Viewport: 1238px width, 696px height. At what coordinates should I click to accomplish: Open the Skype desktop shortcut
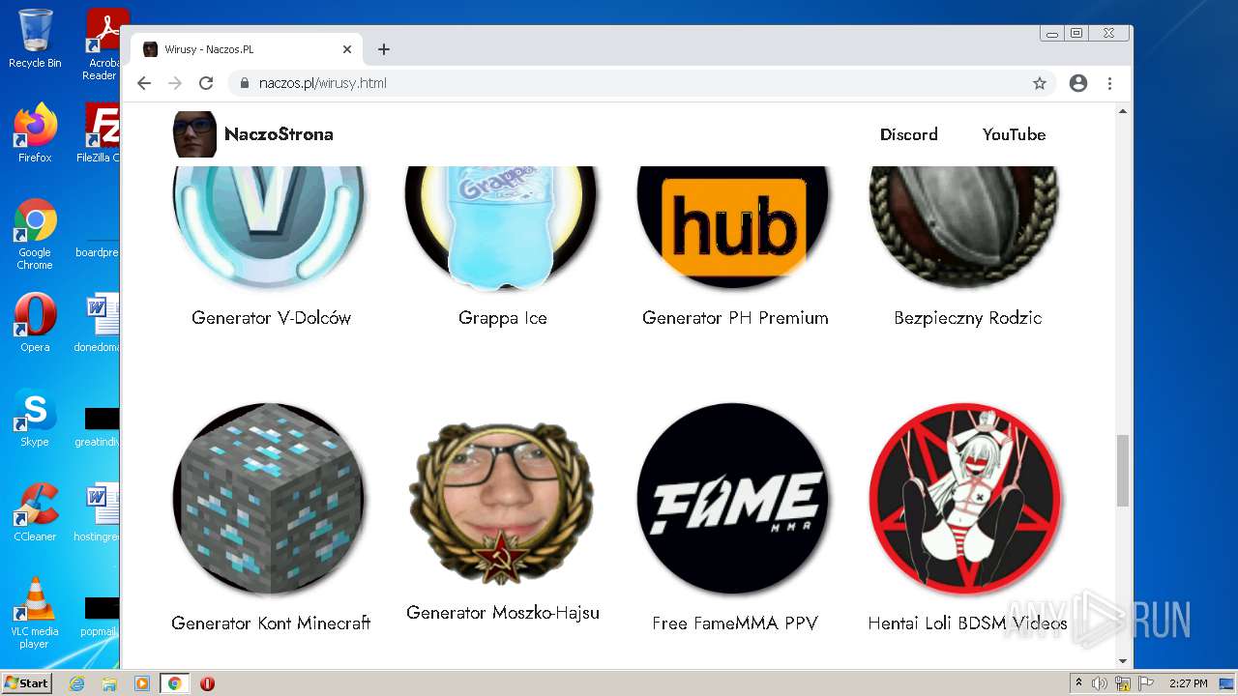[35, 418]
